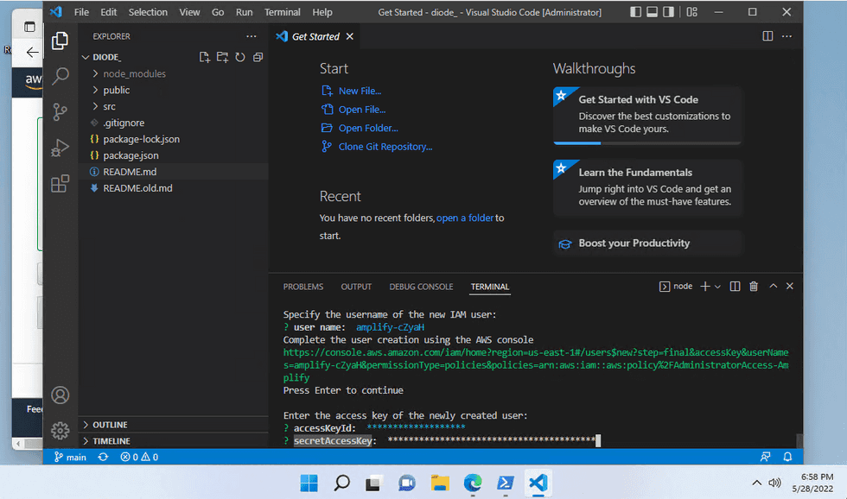
Task: Kill the terminal with trash icon
Action: point(754,287)
